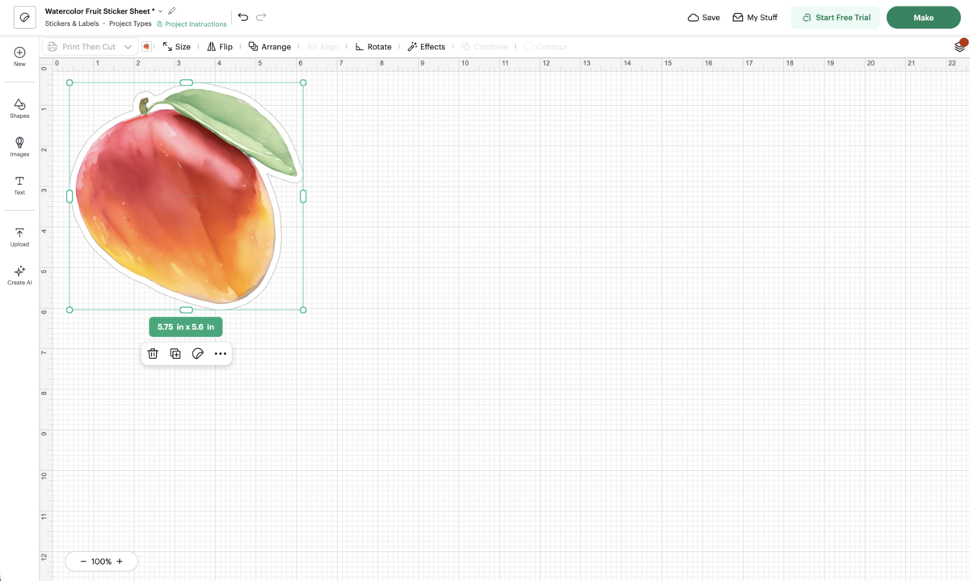Launch Create AI tool
This screenshot has height=581, width=970.
click(19, 276)
